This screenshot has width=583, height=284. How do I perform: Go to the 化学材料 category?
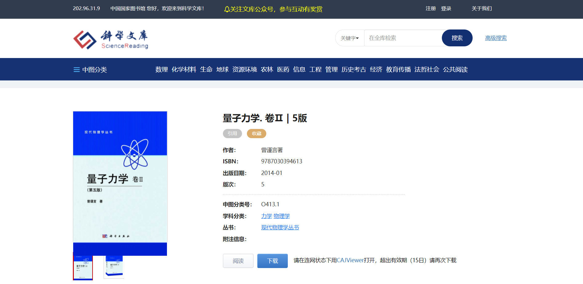pos(184,70)
